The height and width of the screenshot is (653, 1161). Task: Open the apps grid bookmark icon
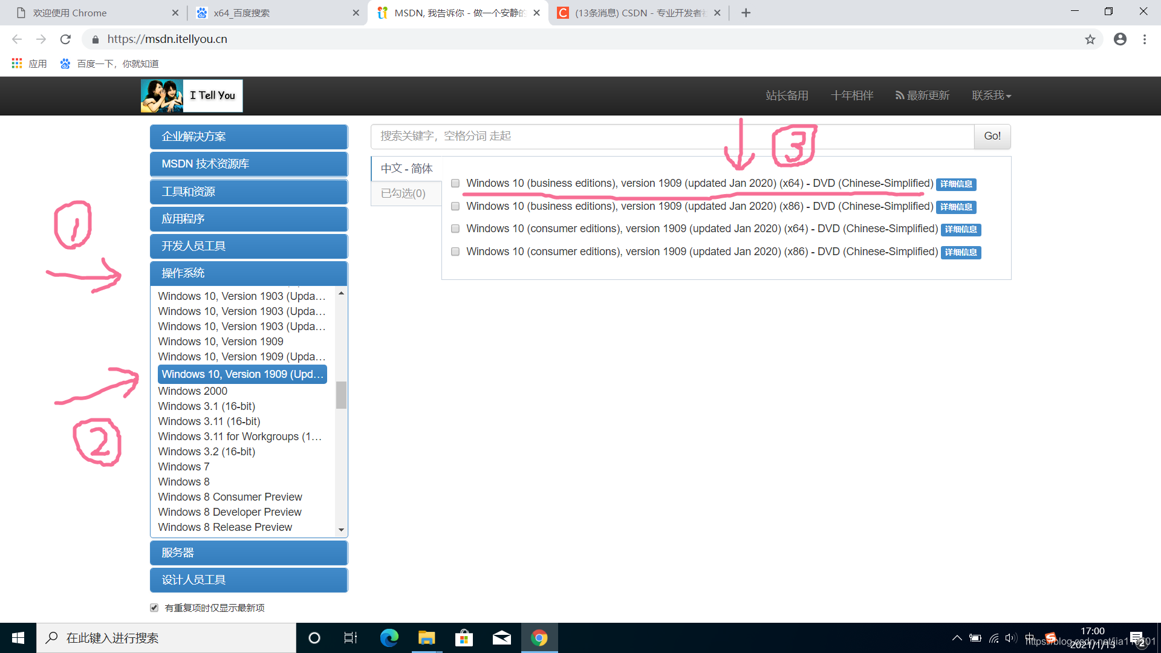click(x=17, y=63)
